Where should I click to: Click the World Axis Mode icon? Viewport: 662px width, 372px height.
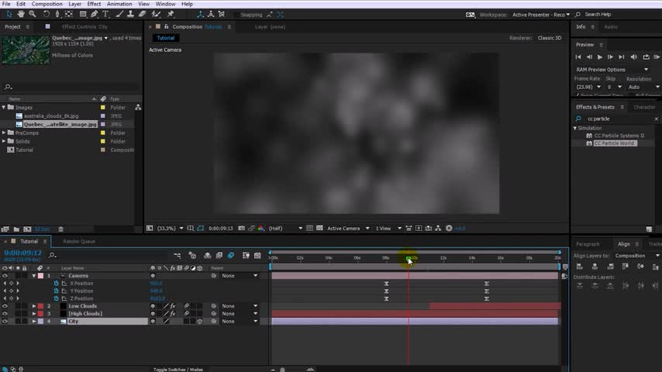[211, 15]
